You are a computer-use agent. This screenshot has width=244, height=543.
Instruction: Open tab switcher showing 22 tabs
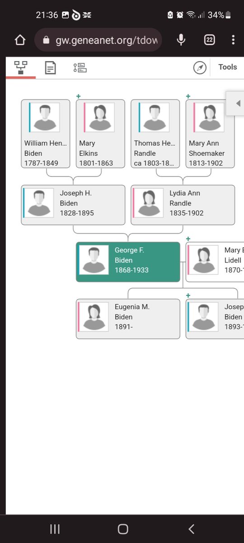click(210, 40)
